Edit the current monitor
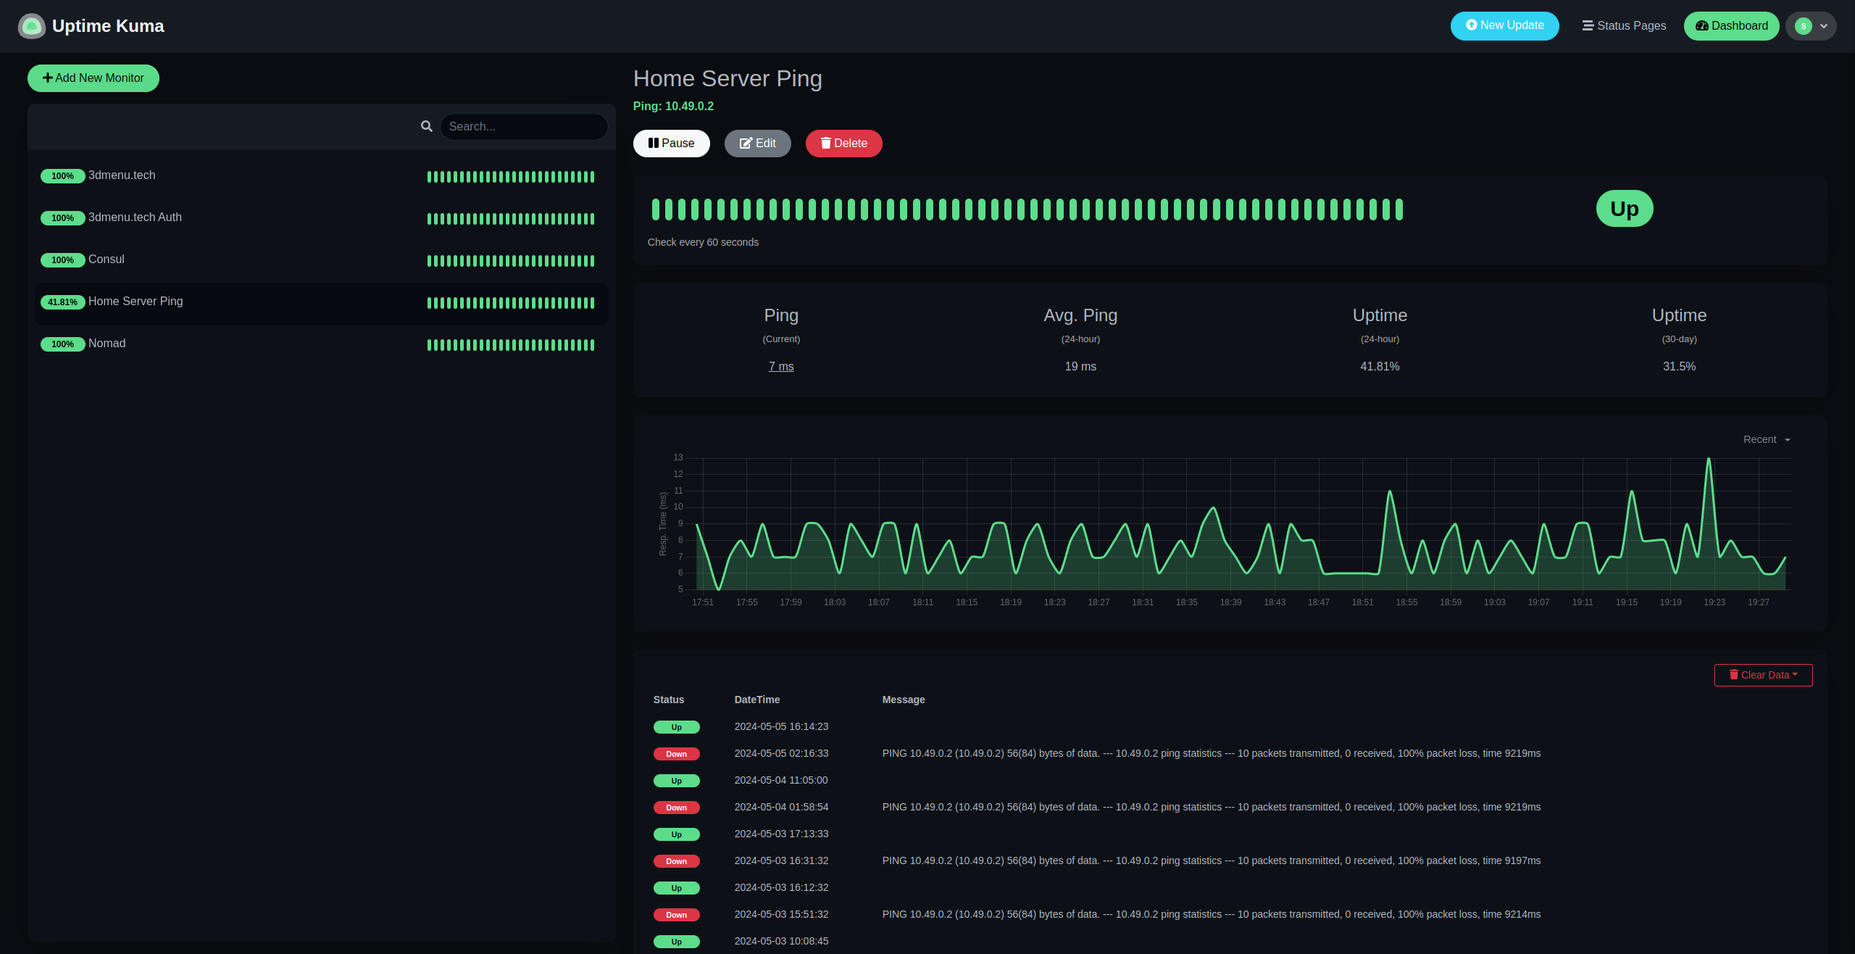 click(x=757, y=144)
